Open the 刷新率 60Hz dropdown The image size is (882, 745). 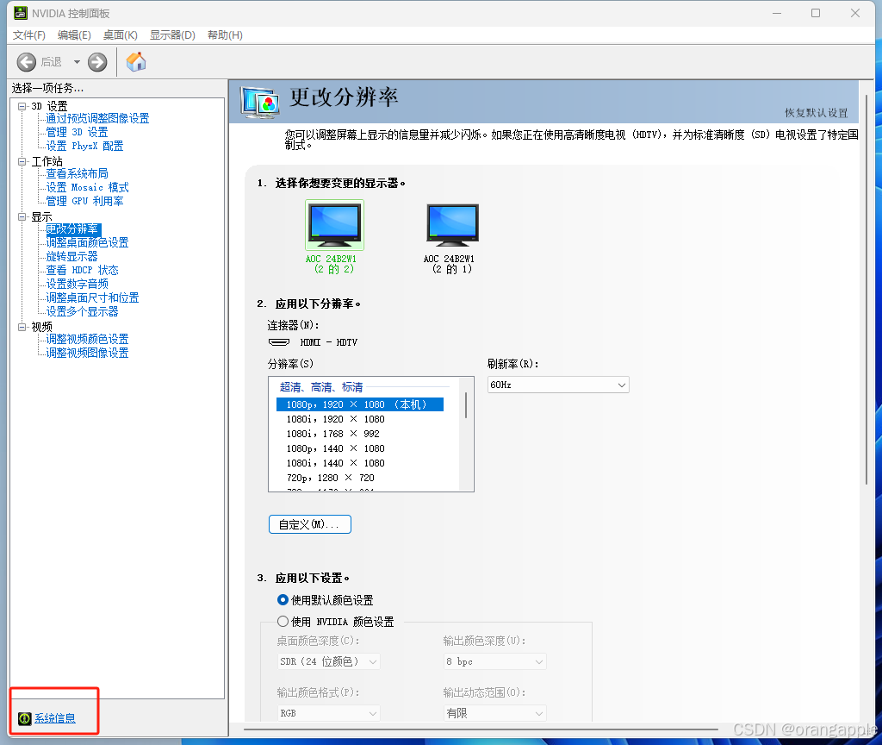(558, 385)
